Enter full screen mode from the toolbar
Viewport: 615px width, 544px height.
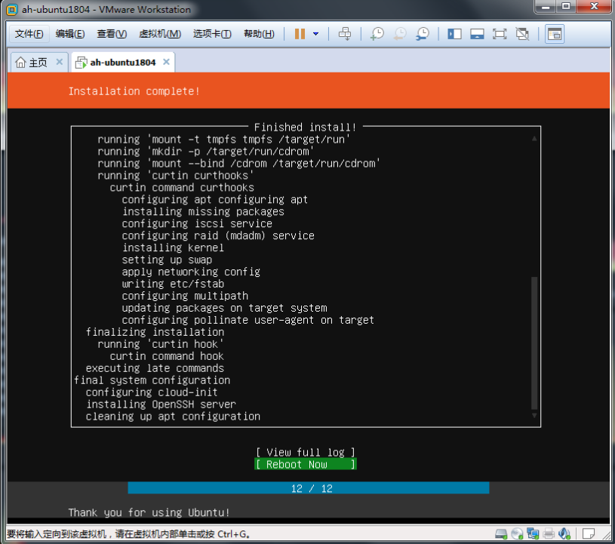coord(500,34)
